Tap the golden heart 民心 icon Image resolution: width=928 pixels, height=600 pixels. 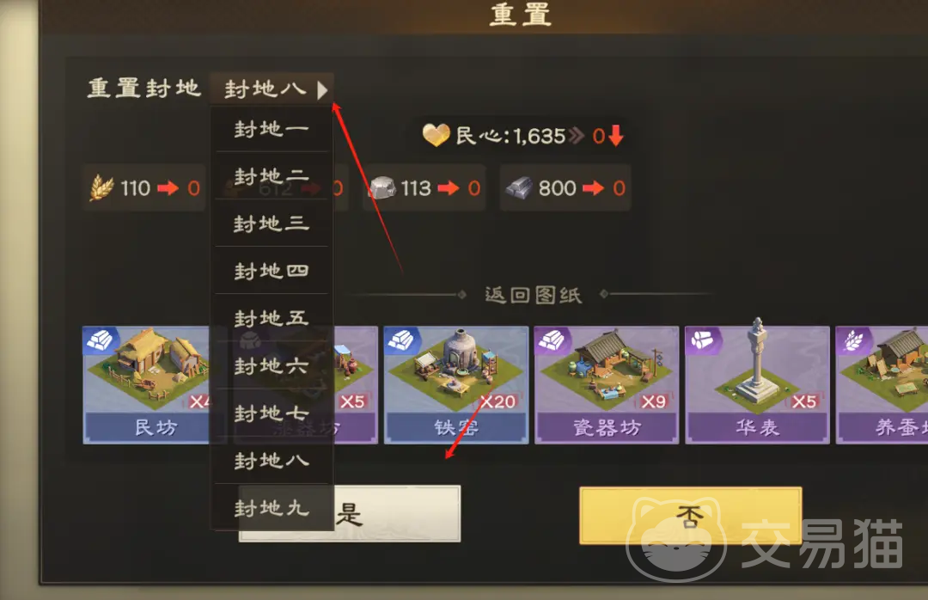(437, 135)
